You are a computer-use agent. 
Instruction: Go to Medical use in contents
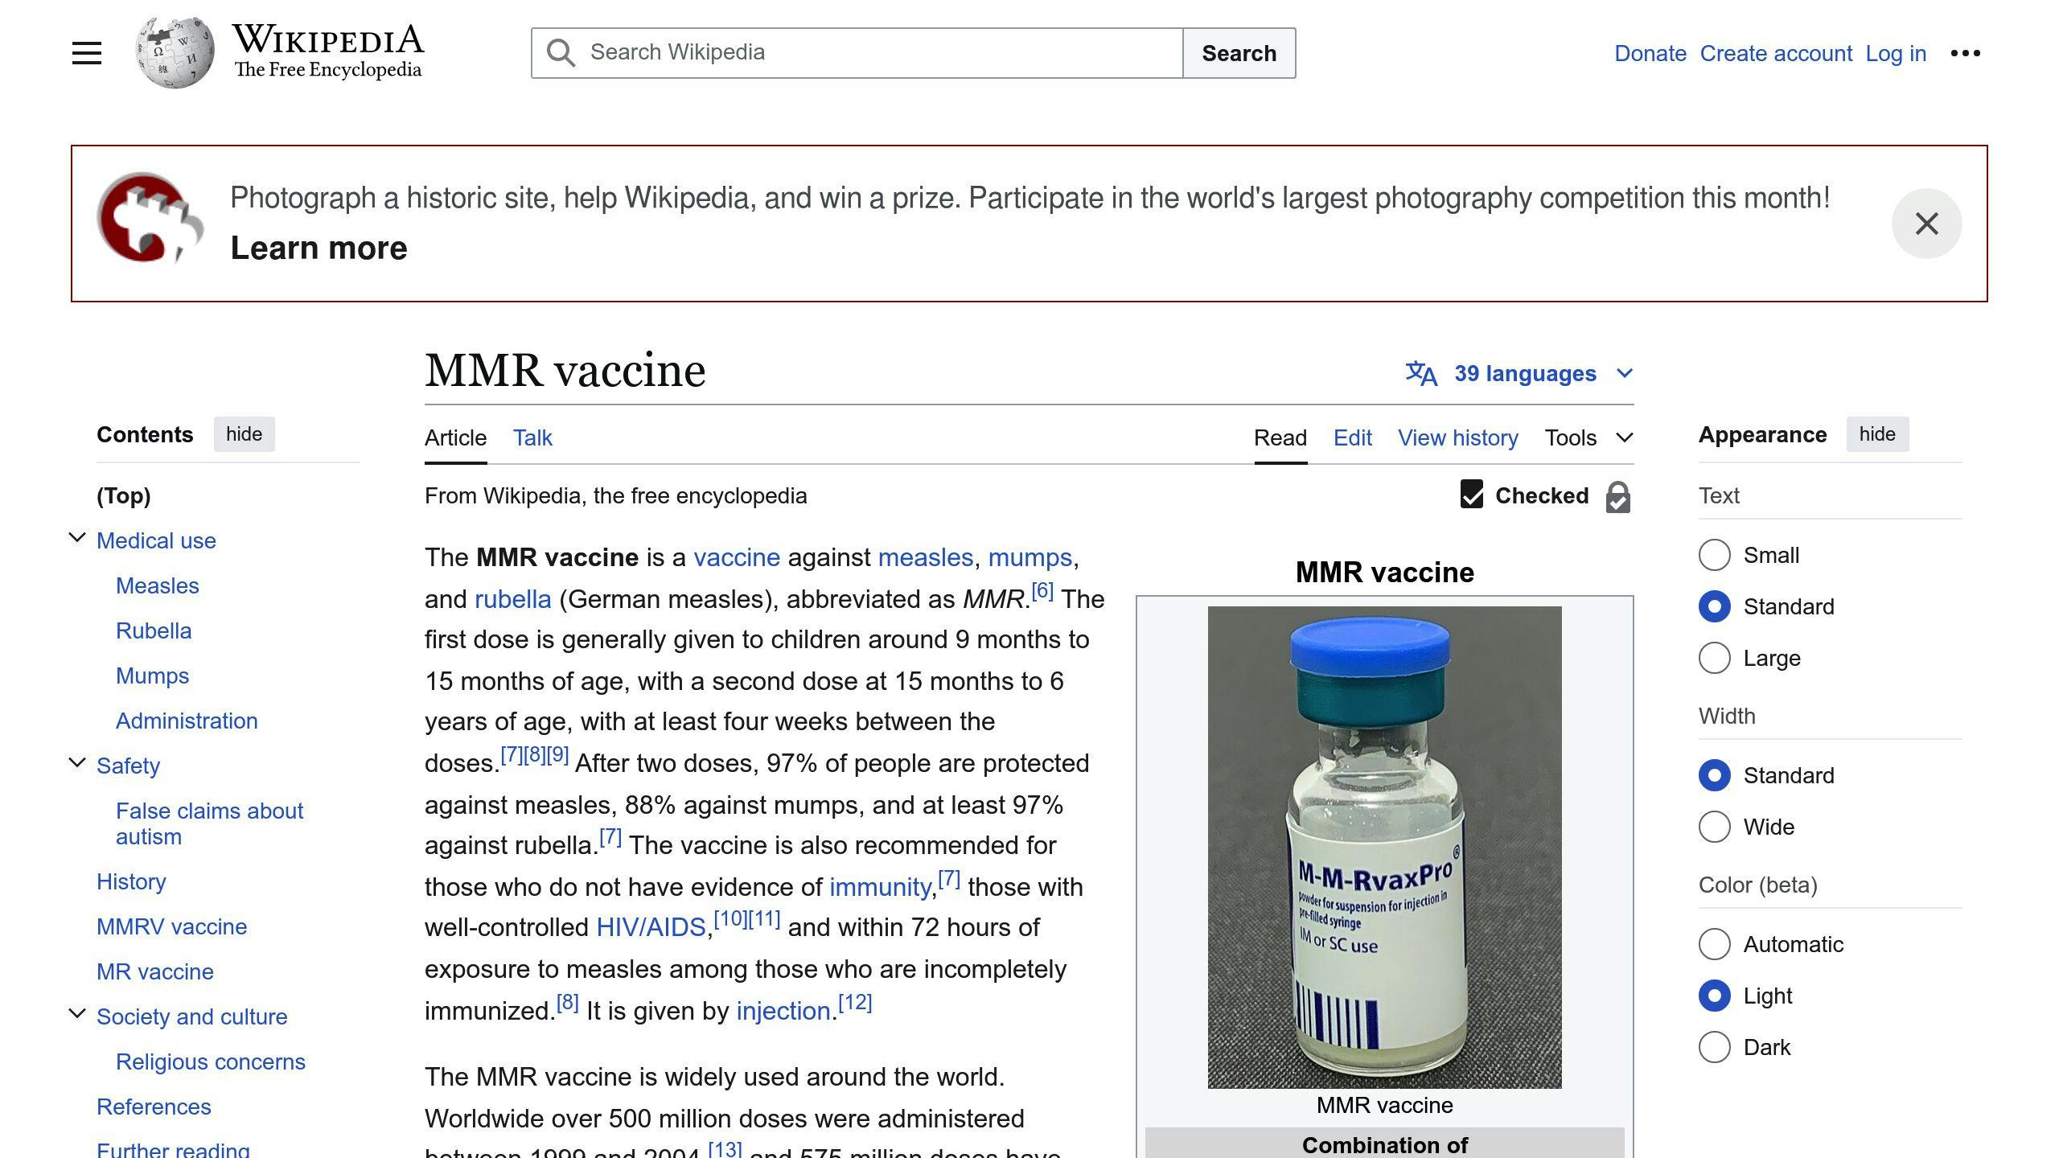click(156, 540)
